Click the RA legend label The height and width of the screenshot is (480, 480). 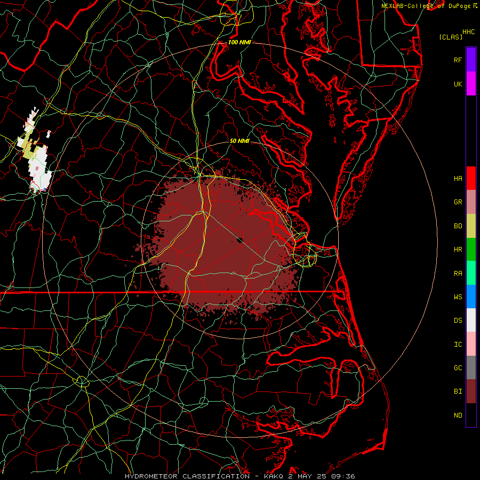(458, 274)
